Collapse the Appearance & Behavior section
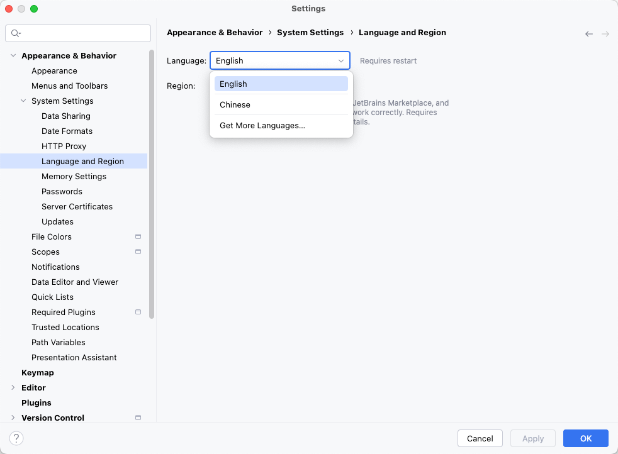 [13, 55]
